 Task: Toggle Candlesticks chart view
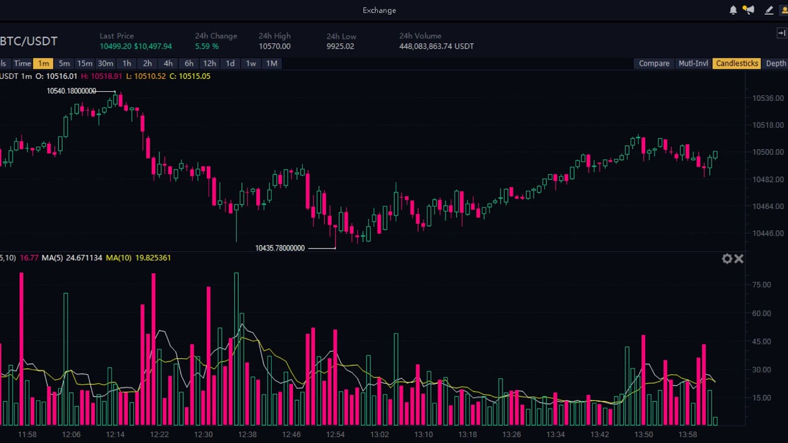pyautogui.click(x=737, y=63)
